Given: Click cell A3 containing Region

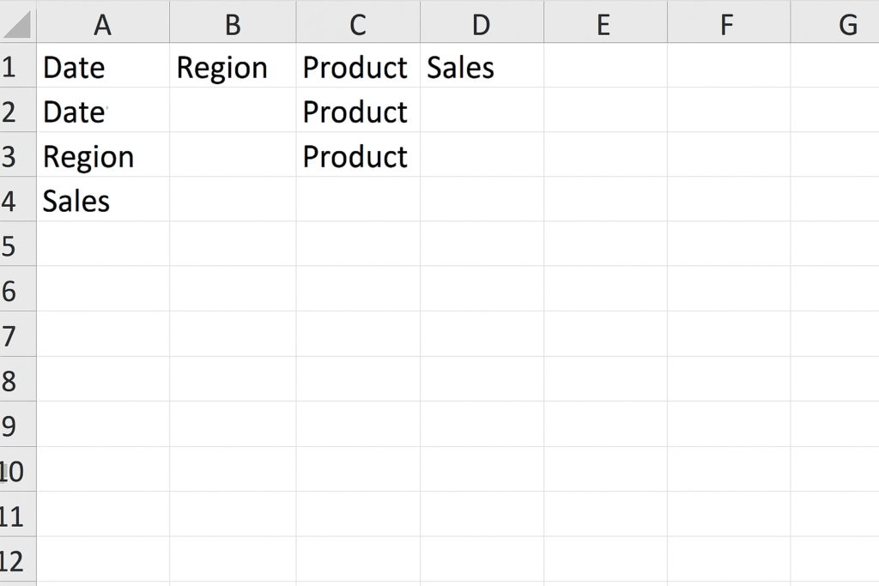Looking at the screenshot, I should [x=103, y=154].
